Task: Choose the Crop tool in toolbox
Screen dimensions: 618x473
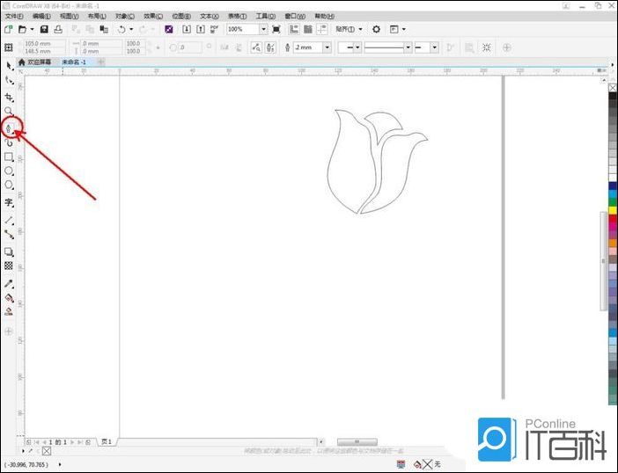Action: tap(9, 96)
